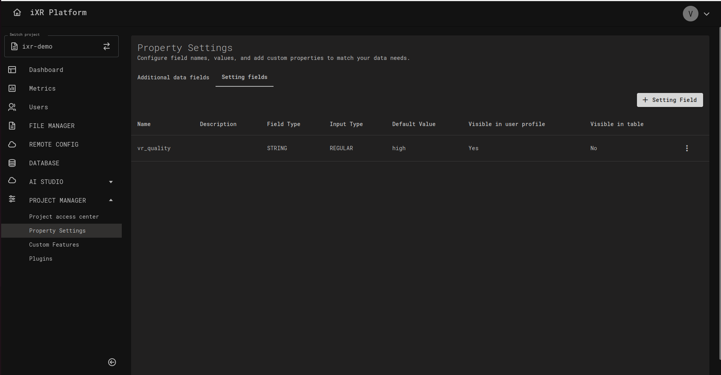Click the Metrics chart icon
This screenshot has width=721, height=375.
[12, 88]
